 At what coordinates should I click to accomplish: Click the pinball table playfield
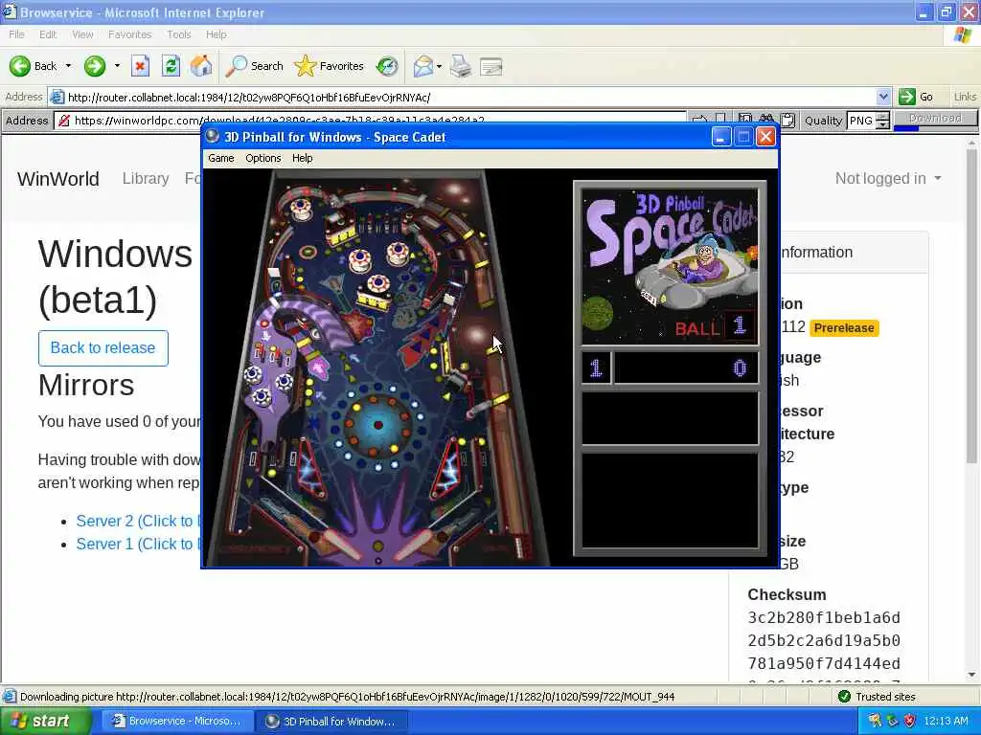(x=377, y=367)
